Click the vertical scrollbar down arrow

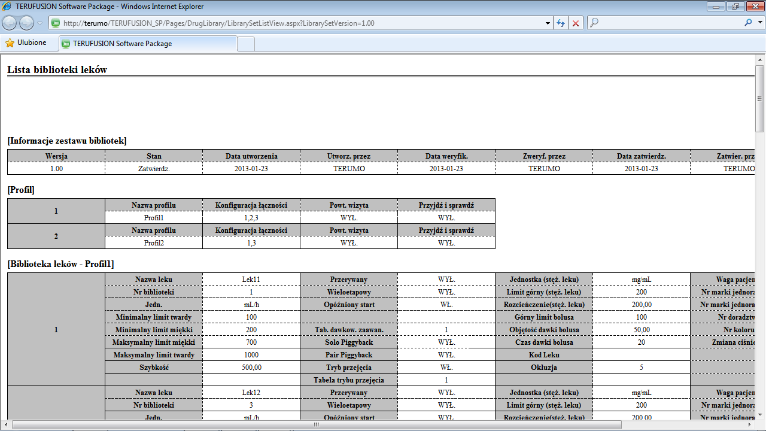point(760,415)
